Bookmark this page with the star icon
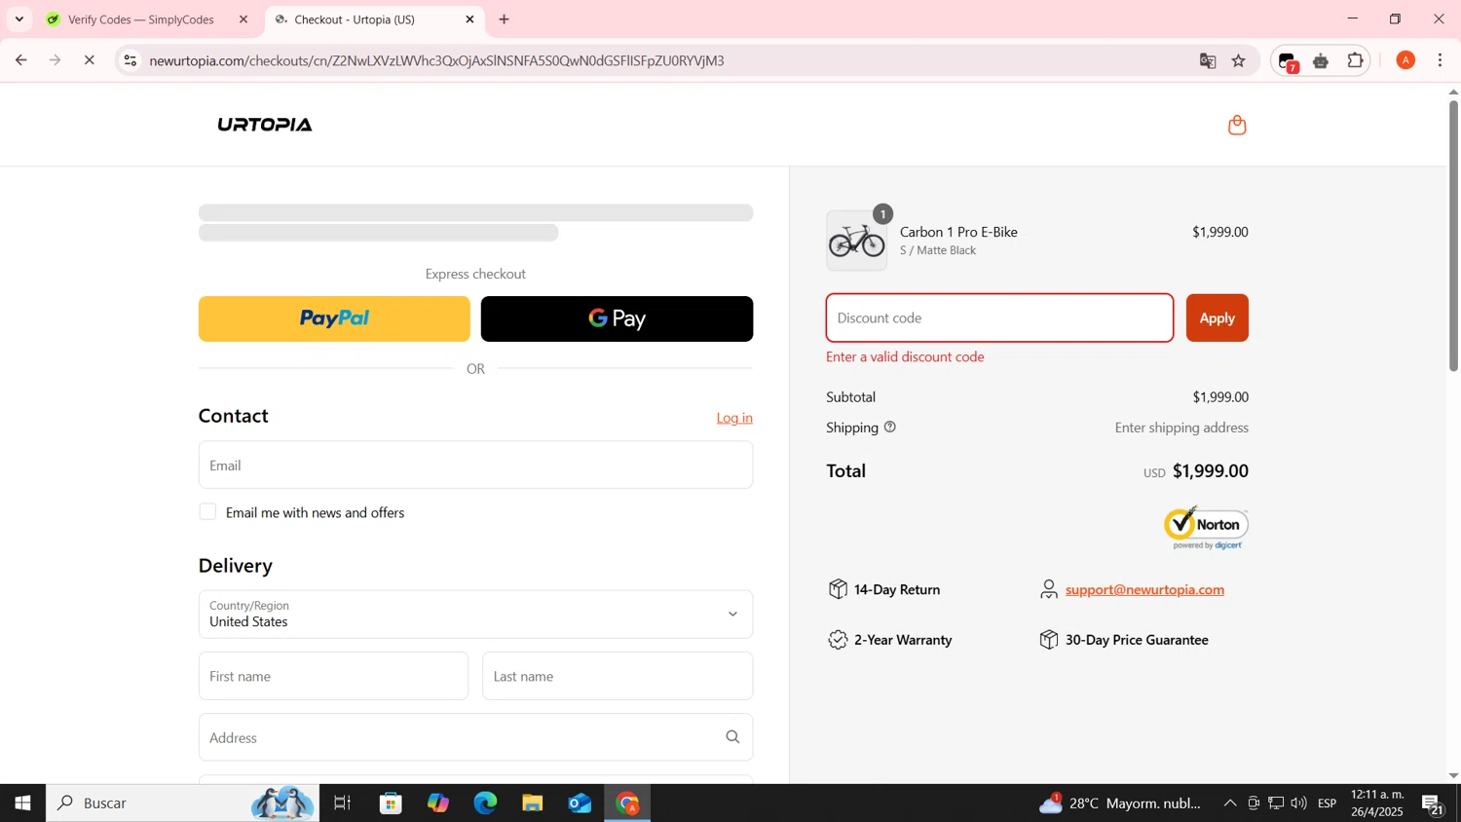This screenshot has height=822, width=1461. 1239,60
